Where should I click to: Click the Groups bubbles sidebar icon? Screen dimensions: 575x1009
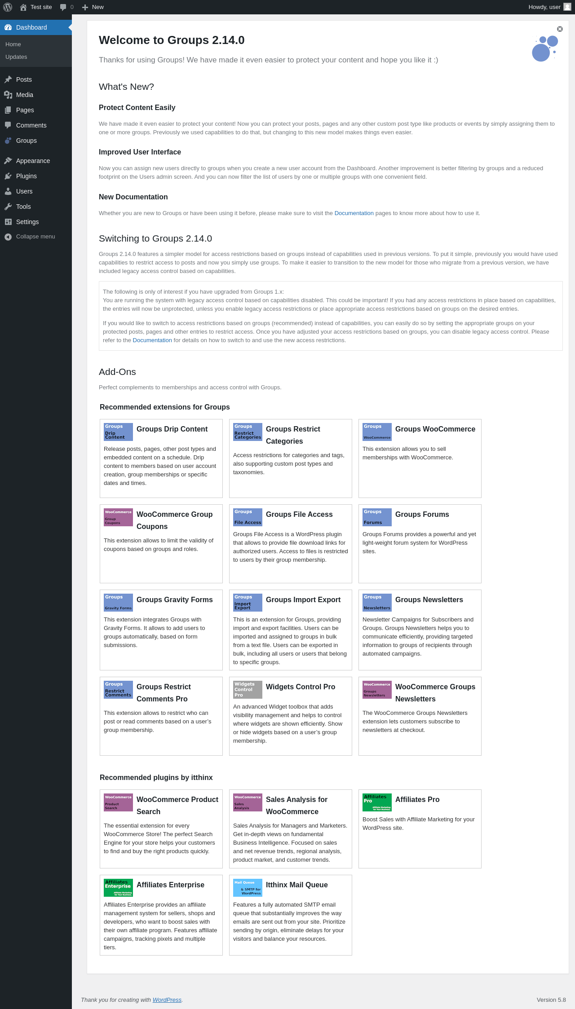click(8, 141)
